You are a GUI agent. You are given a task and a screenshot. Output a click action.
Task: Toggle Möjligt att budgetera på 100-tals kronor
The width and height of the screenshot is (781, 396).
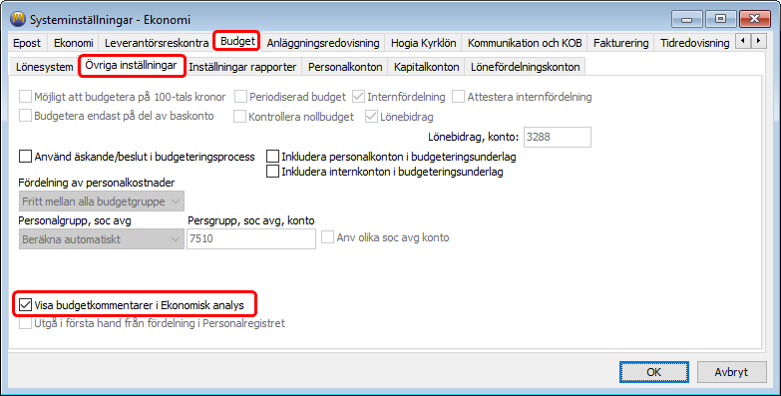point(25,97)
